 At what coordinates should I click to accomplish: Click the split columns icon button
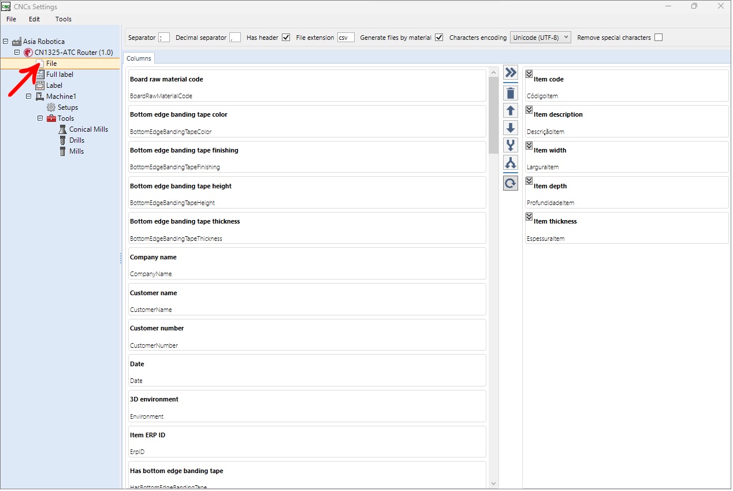pyautogui.click(x=511, y=162)
